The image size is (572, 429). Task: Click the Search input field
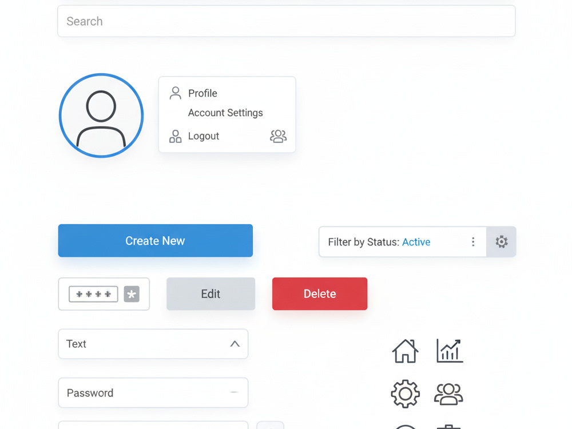pos(287,21)
